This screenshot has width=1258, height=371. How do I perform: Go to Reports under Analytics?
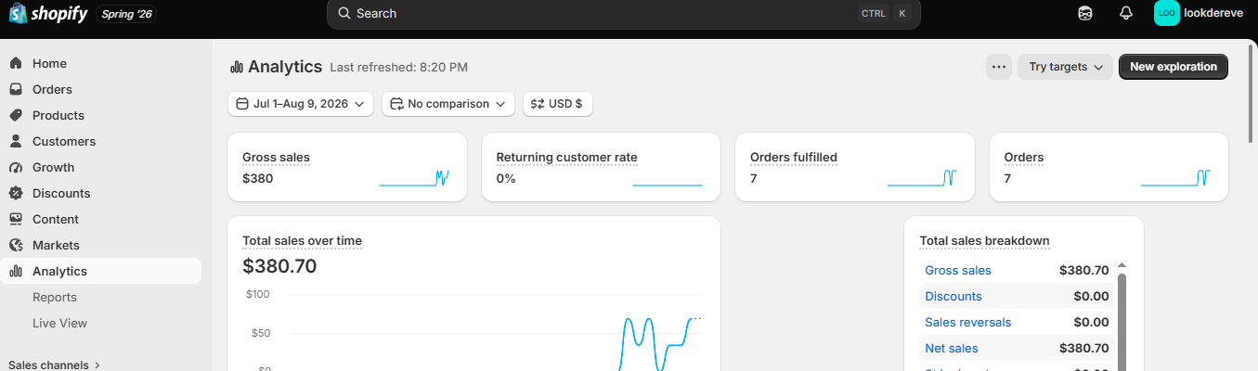tap(55, 298)
